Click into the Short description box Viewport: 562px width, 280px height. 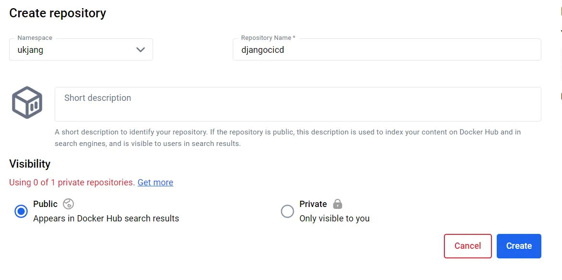coord(298,104)
